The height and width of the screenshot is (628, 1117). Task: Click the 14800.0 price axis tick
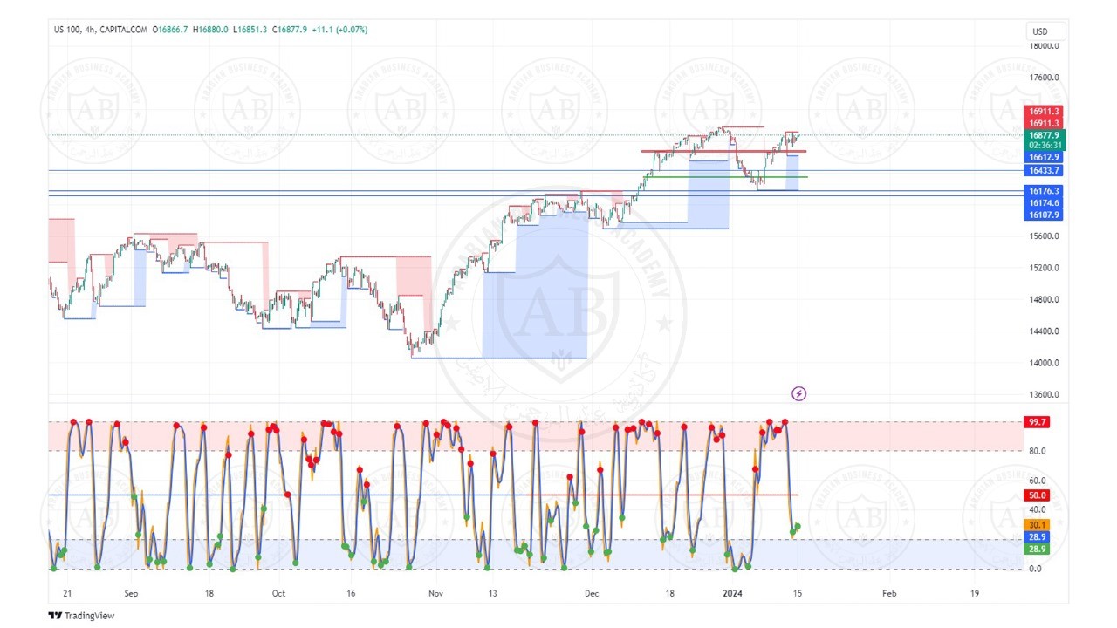(1044, 300)
